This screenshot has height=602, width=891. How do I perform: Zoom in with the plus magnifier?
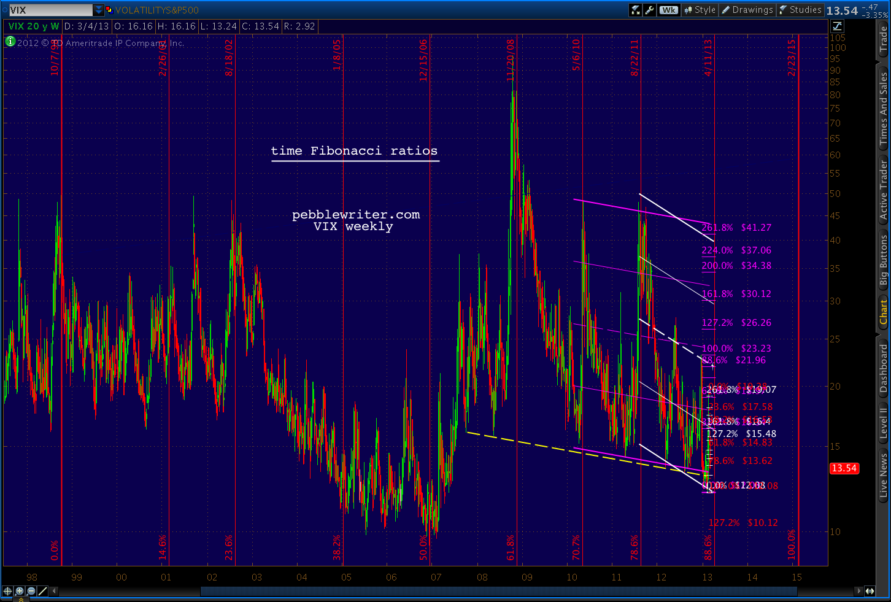coord(20,591)
